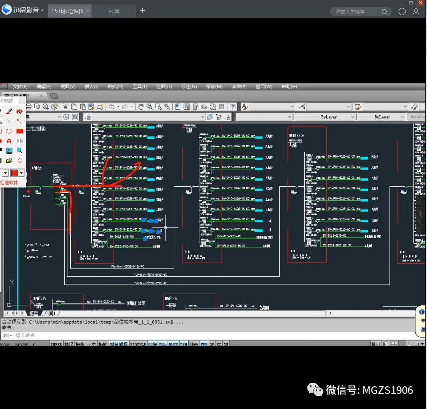Open the second ByLayer lineweight dropdown

pyautogui.click(x=402, y=117)
